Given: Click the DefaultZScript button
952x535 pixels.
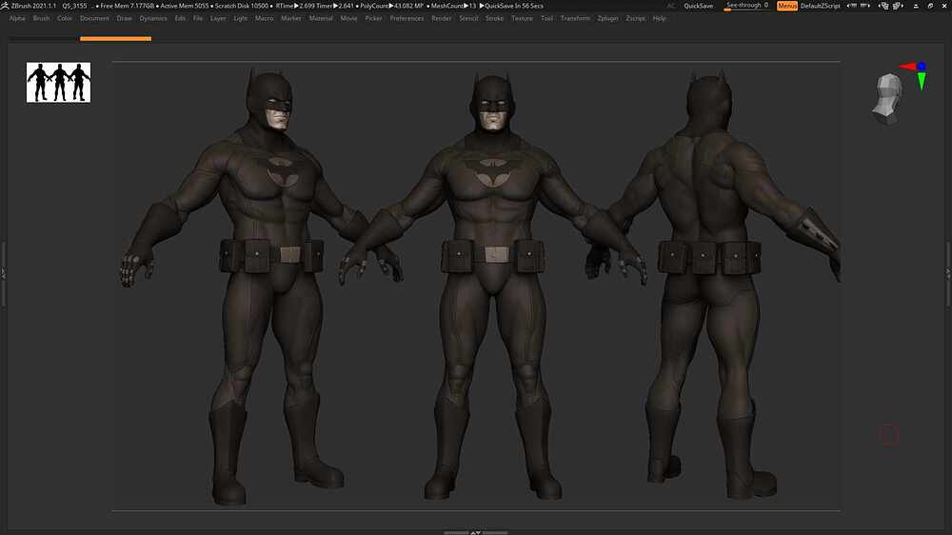Looking at the screenshot, I should point(821,6).
